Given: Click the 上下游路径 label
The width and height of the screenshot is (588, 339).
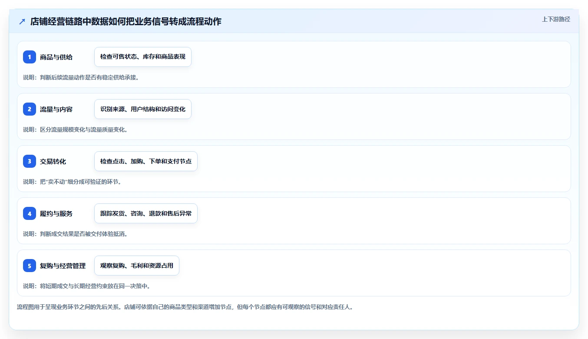Looking at the screenshot, I should point(556,19).
